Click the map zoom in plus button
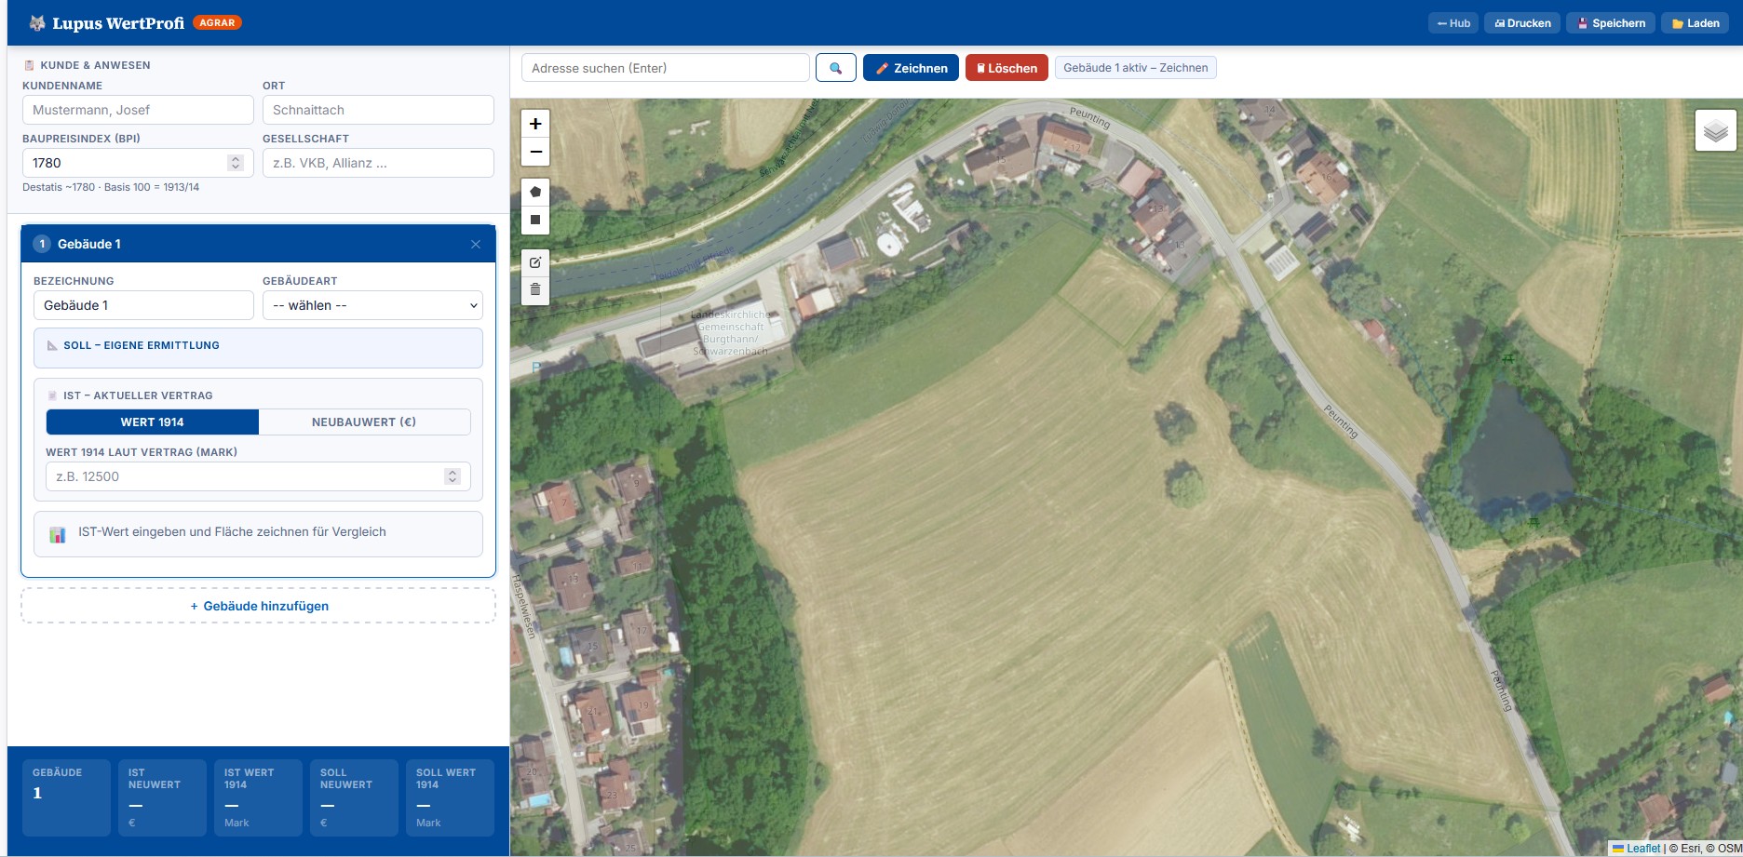 (535, 124)
